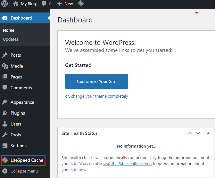Click the LiteSpeed Cache diamond icon in sidebar
The image size is (215, 178).
[5, 160]
